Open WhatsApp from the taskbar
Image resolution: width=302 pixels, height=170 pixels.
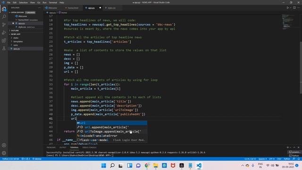[164, 165]
